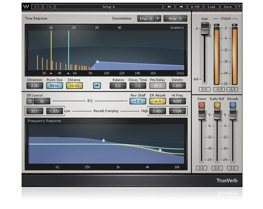Click the high shelf handle on Frequency Response curve
The height and width of the screenshot is (209, 263).
click(x=160, y=150)
